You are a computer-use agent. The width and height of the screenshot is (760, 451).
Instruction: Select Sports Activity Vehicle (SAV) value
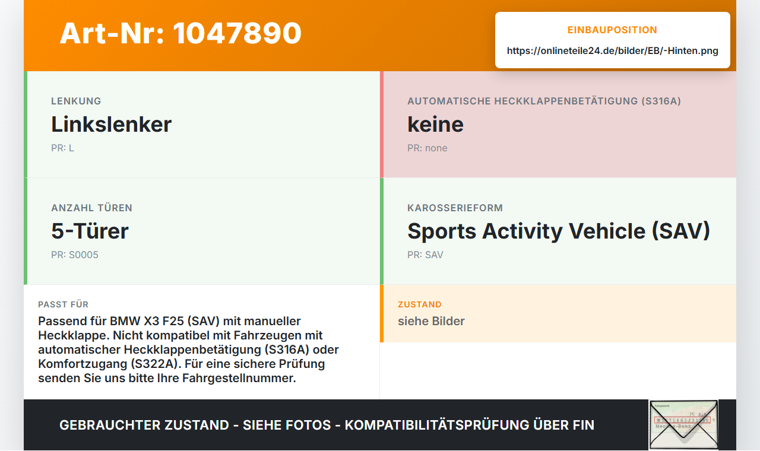point(559,231)
